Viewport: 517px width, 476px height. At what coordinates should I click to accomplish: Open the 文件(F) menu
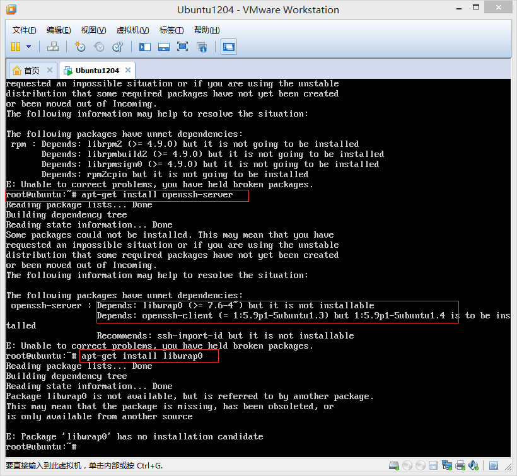[24, 30]
